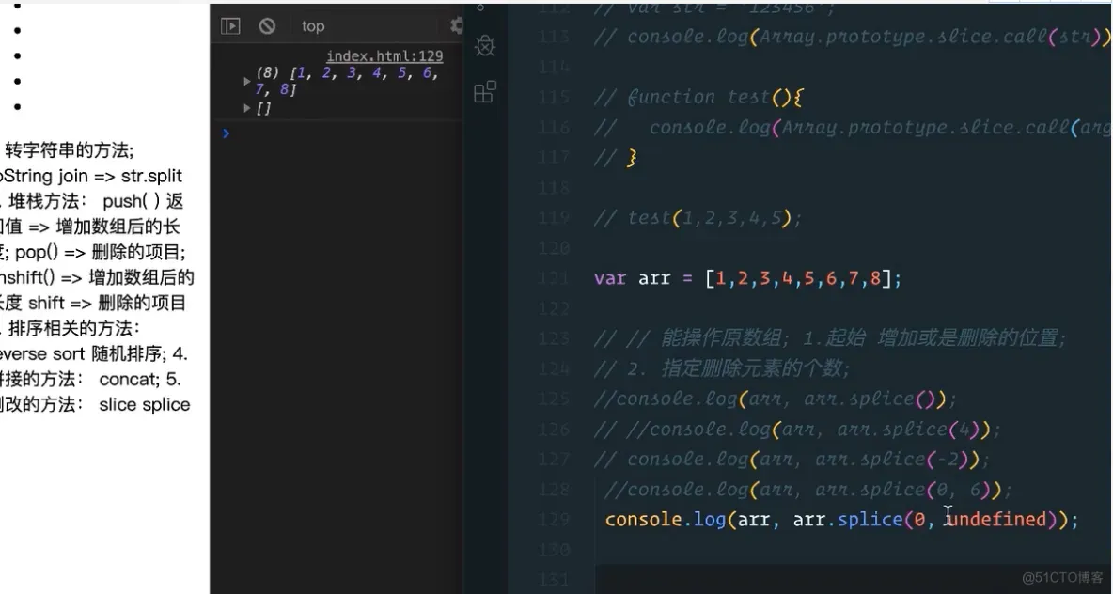Image resolution: width=1113 pixels, height=594 pixels.
Task: Click commented arr.splice(-2) line 127
Action: [x=791, y=460]
